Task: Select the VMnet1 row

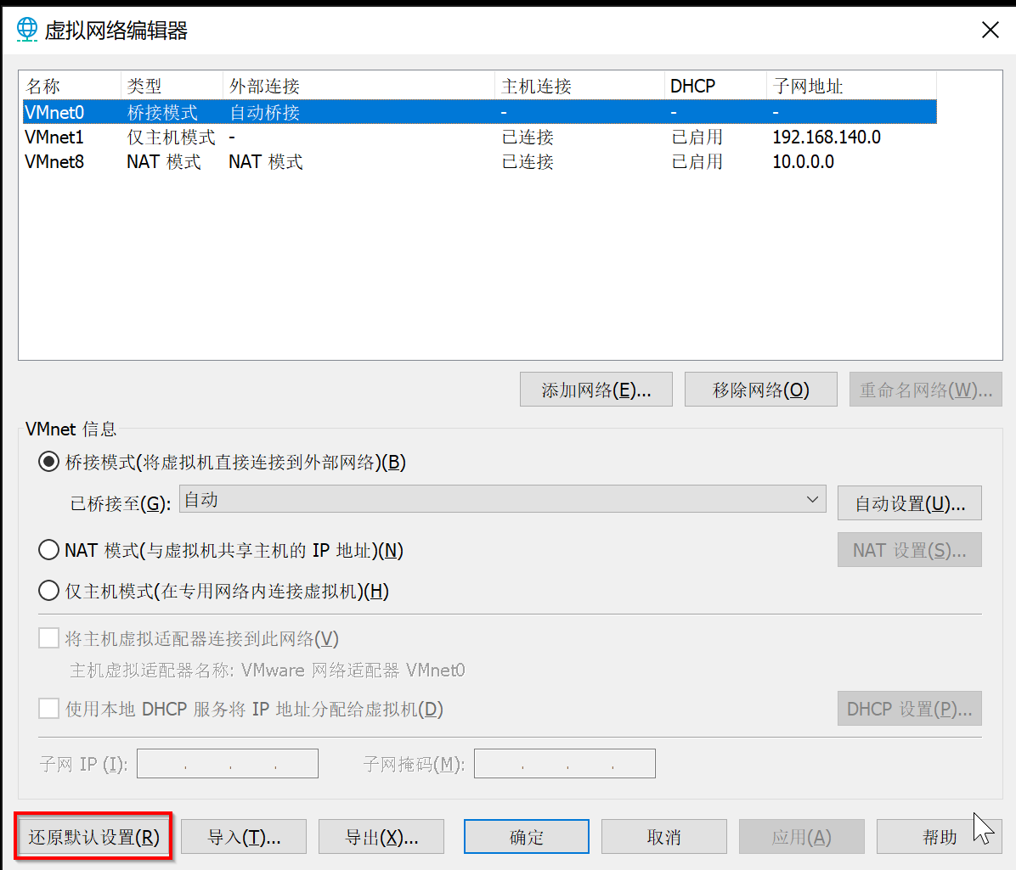Action: point(479,138)
